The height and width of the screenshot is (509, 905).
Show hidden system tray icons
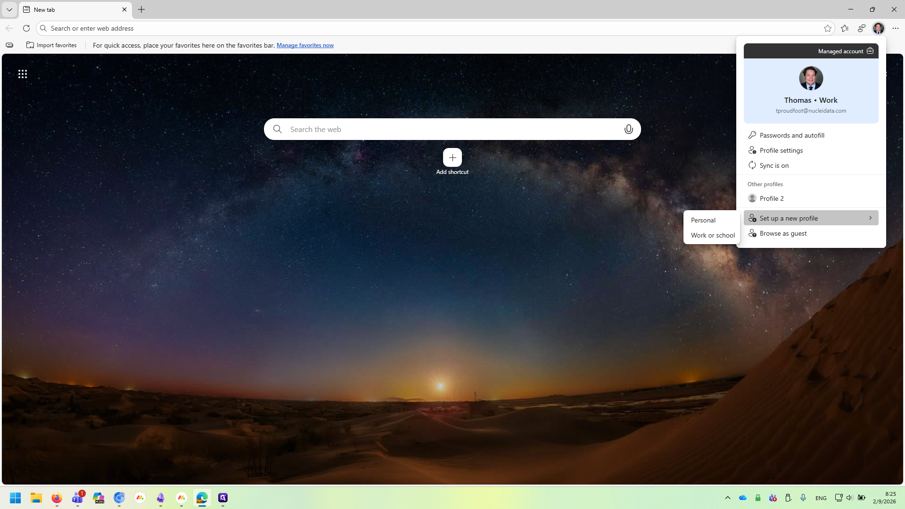pos(727,498)
